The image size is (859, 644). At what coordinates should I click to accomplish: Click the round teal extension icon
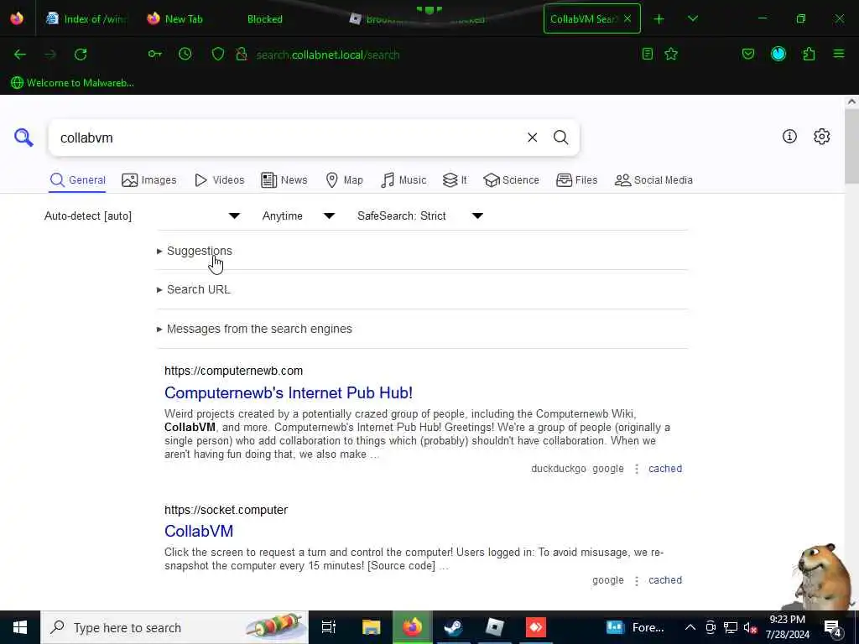[778, 54]
